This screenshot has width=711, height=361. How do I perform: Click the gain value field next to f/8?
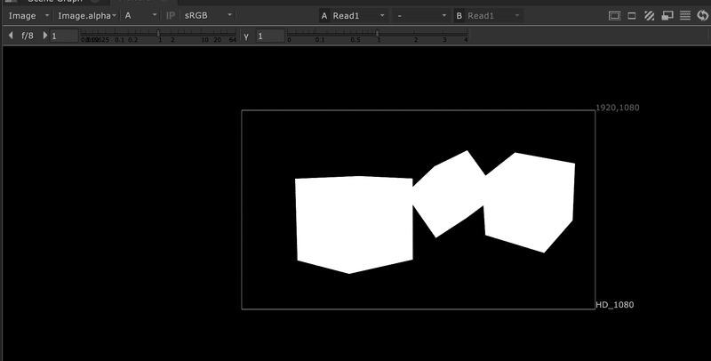coord(64,36)
